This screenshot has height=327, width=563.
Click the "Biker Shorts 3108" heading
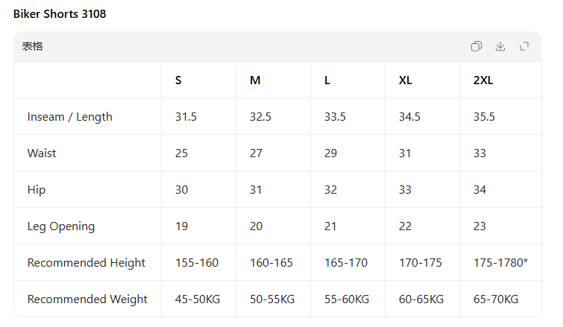(60, 14)
